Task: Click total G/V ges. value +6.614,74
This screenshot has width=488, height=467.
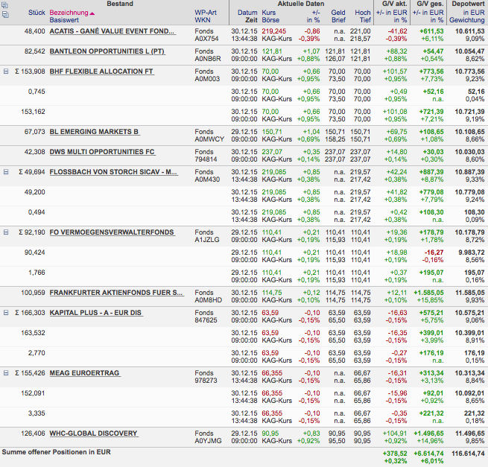Action: pos(428,454)
